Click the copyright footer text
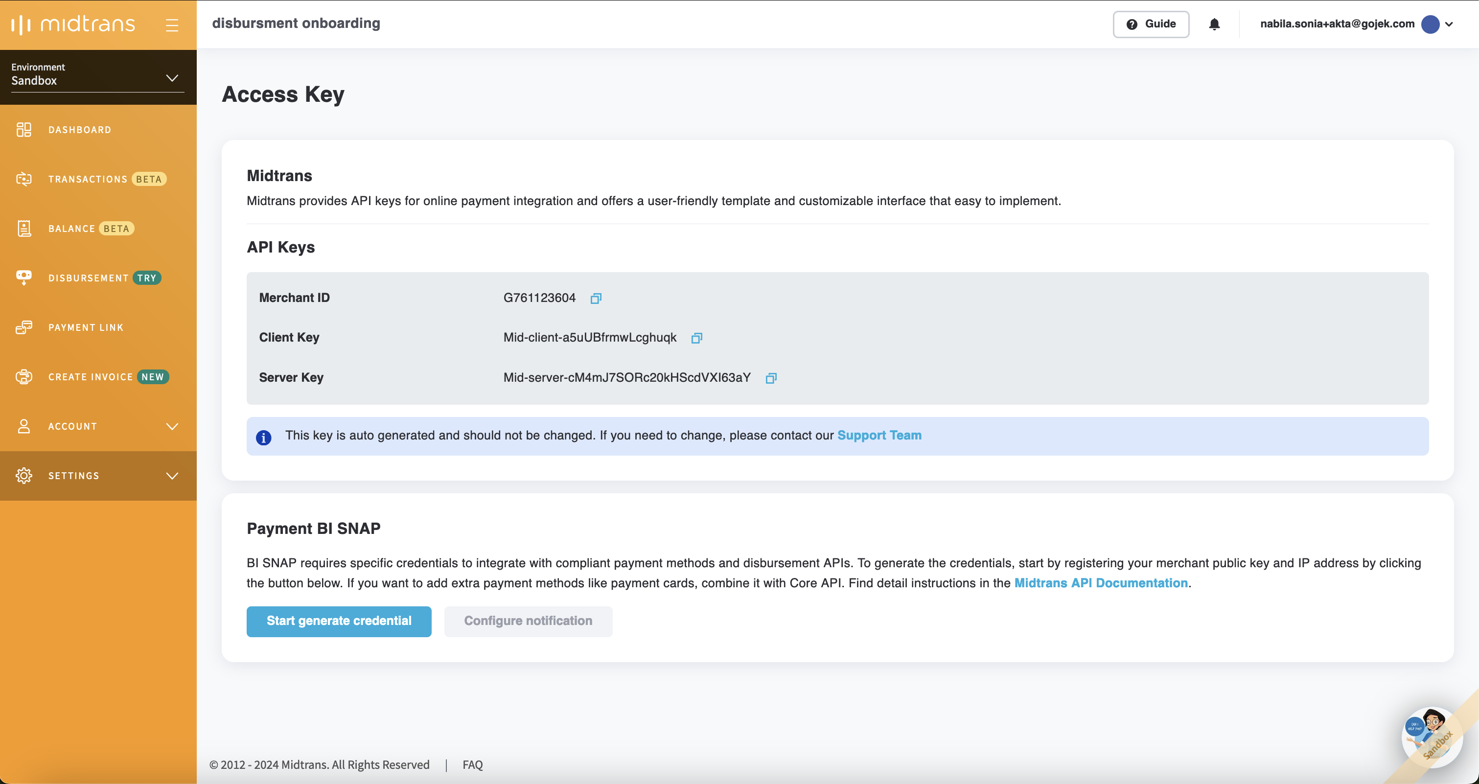Image resolution: width=1479 pixels, height=784 pixels. tap(319, 764)
